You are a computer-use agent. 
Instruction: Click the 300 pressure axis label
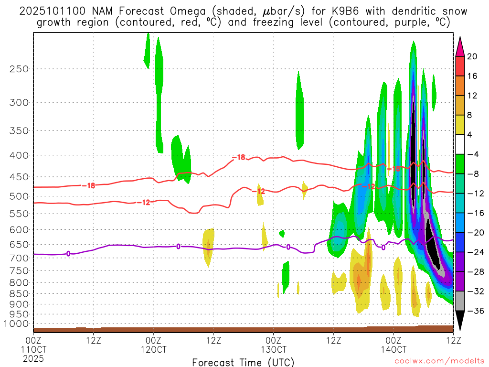click(19, 102)
